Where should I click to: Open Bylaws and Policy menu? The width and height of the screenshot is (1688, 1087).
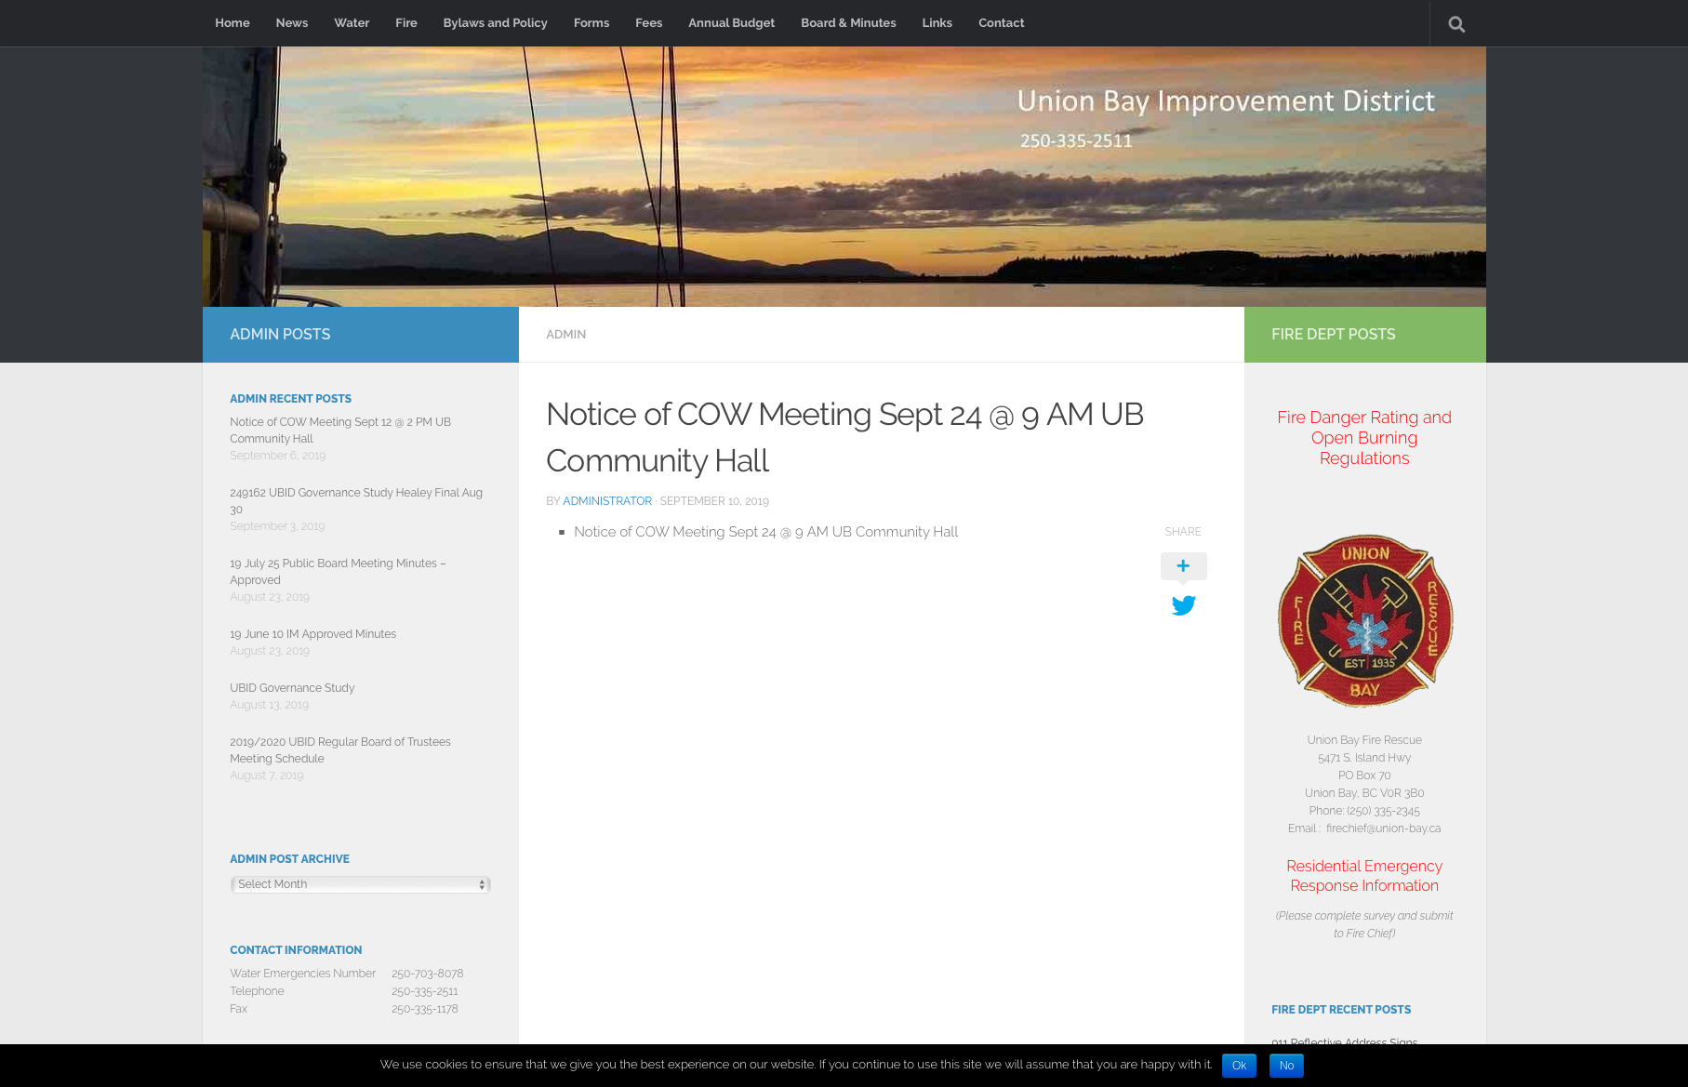point(495,23)
